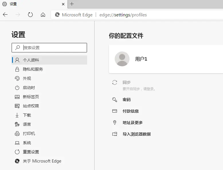Focus the 搜索设置 search box

tap(49, 48)
